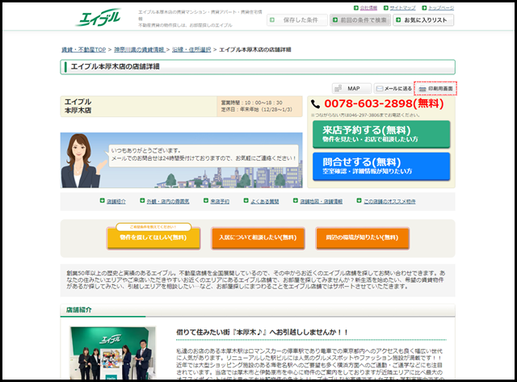Jump to よくある質問 section
This screenshot has width=517, height=382.
coord(264,201)
